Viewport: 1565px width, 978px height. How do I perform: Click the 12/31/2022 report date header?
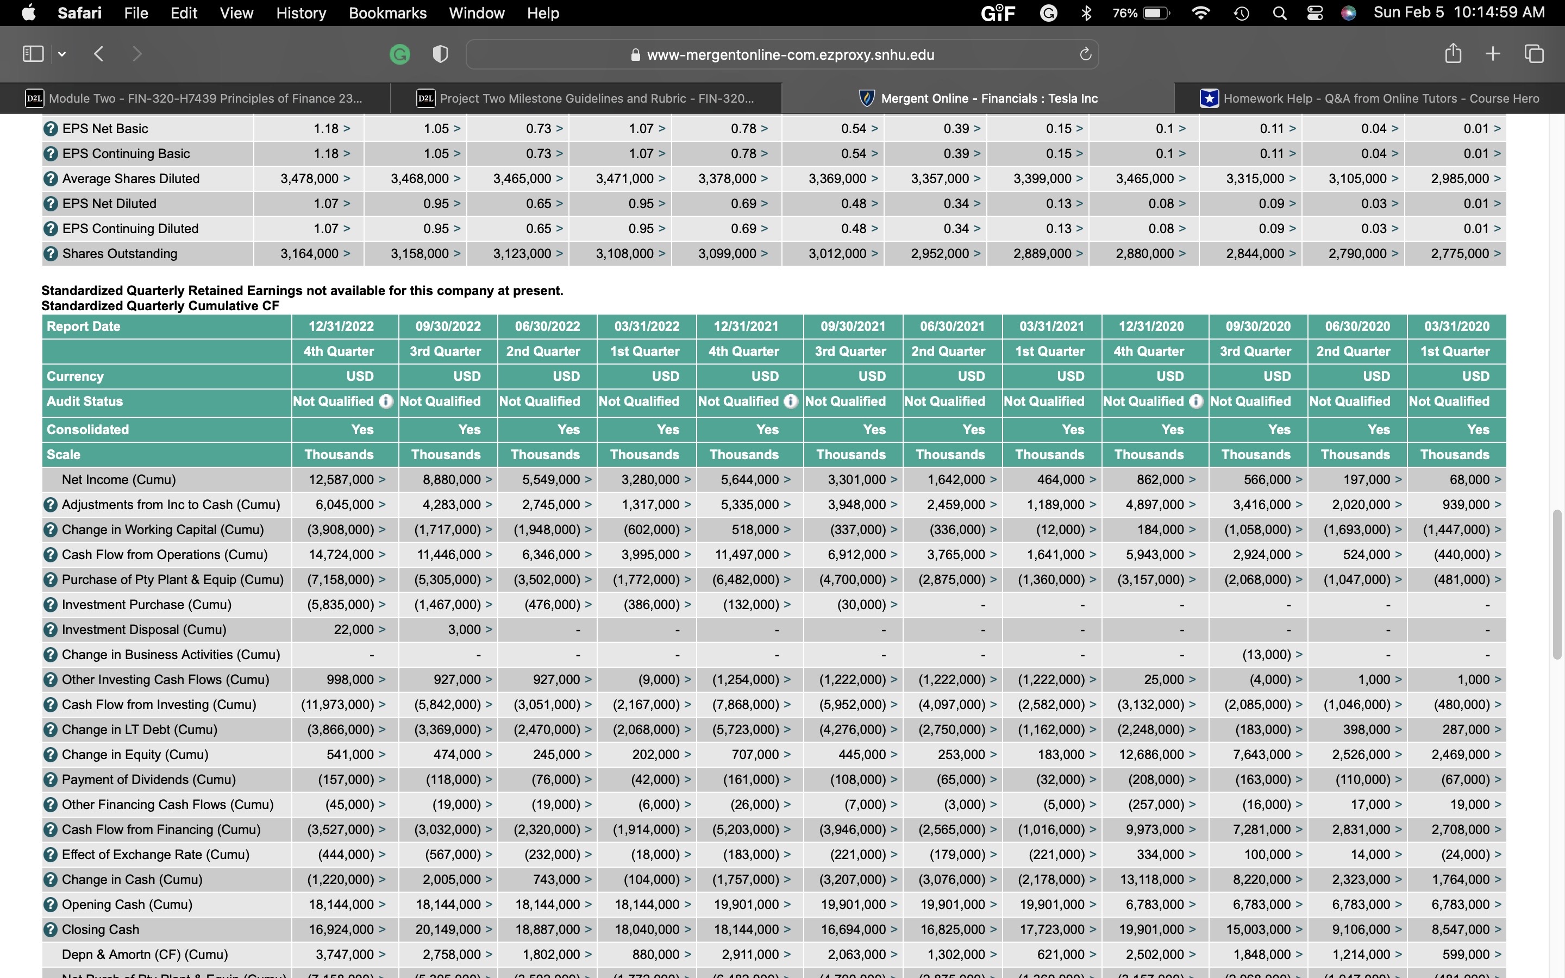click(341, 327)
